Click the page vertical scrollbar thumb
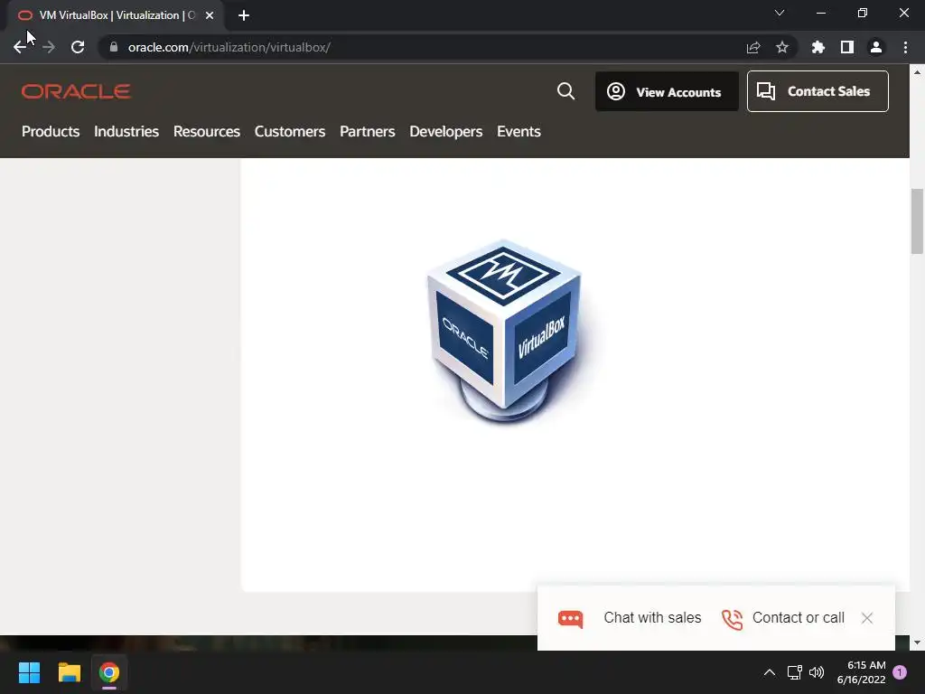The width and height of the screenshot is (925, 694). pos(917,221)
